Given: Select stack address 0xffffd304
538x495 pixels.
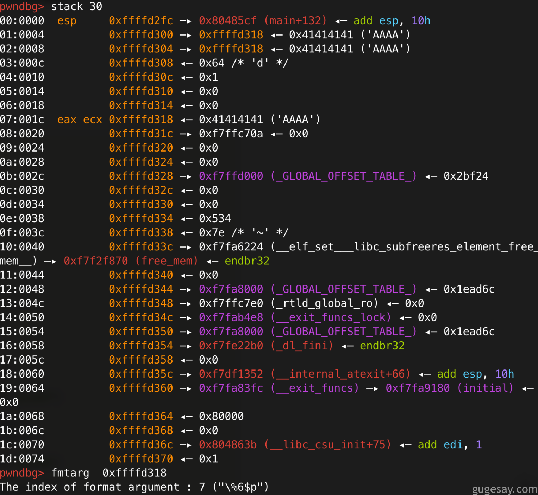Looking at the screenshot, I should pyautogui.click(x=141, y=49).
